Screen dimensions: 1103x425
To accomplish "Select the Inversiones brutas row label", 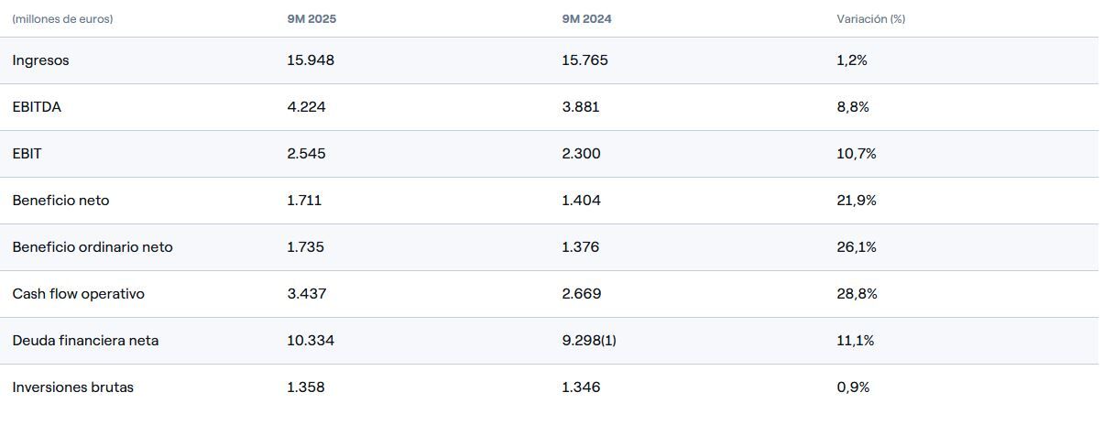I will click(72, 387).
